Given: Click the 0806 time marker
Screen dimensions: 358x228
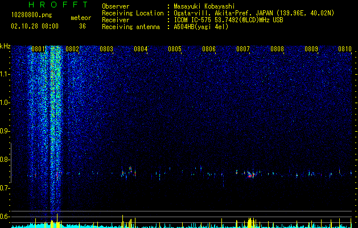Looking at the screenshot, I should pos(209,49).
